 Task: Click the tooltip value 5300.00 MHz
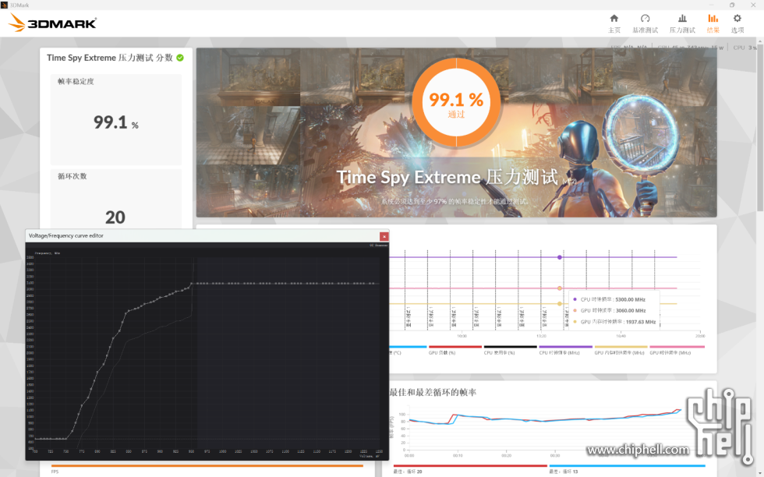[x=630, y=299]
